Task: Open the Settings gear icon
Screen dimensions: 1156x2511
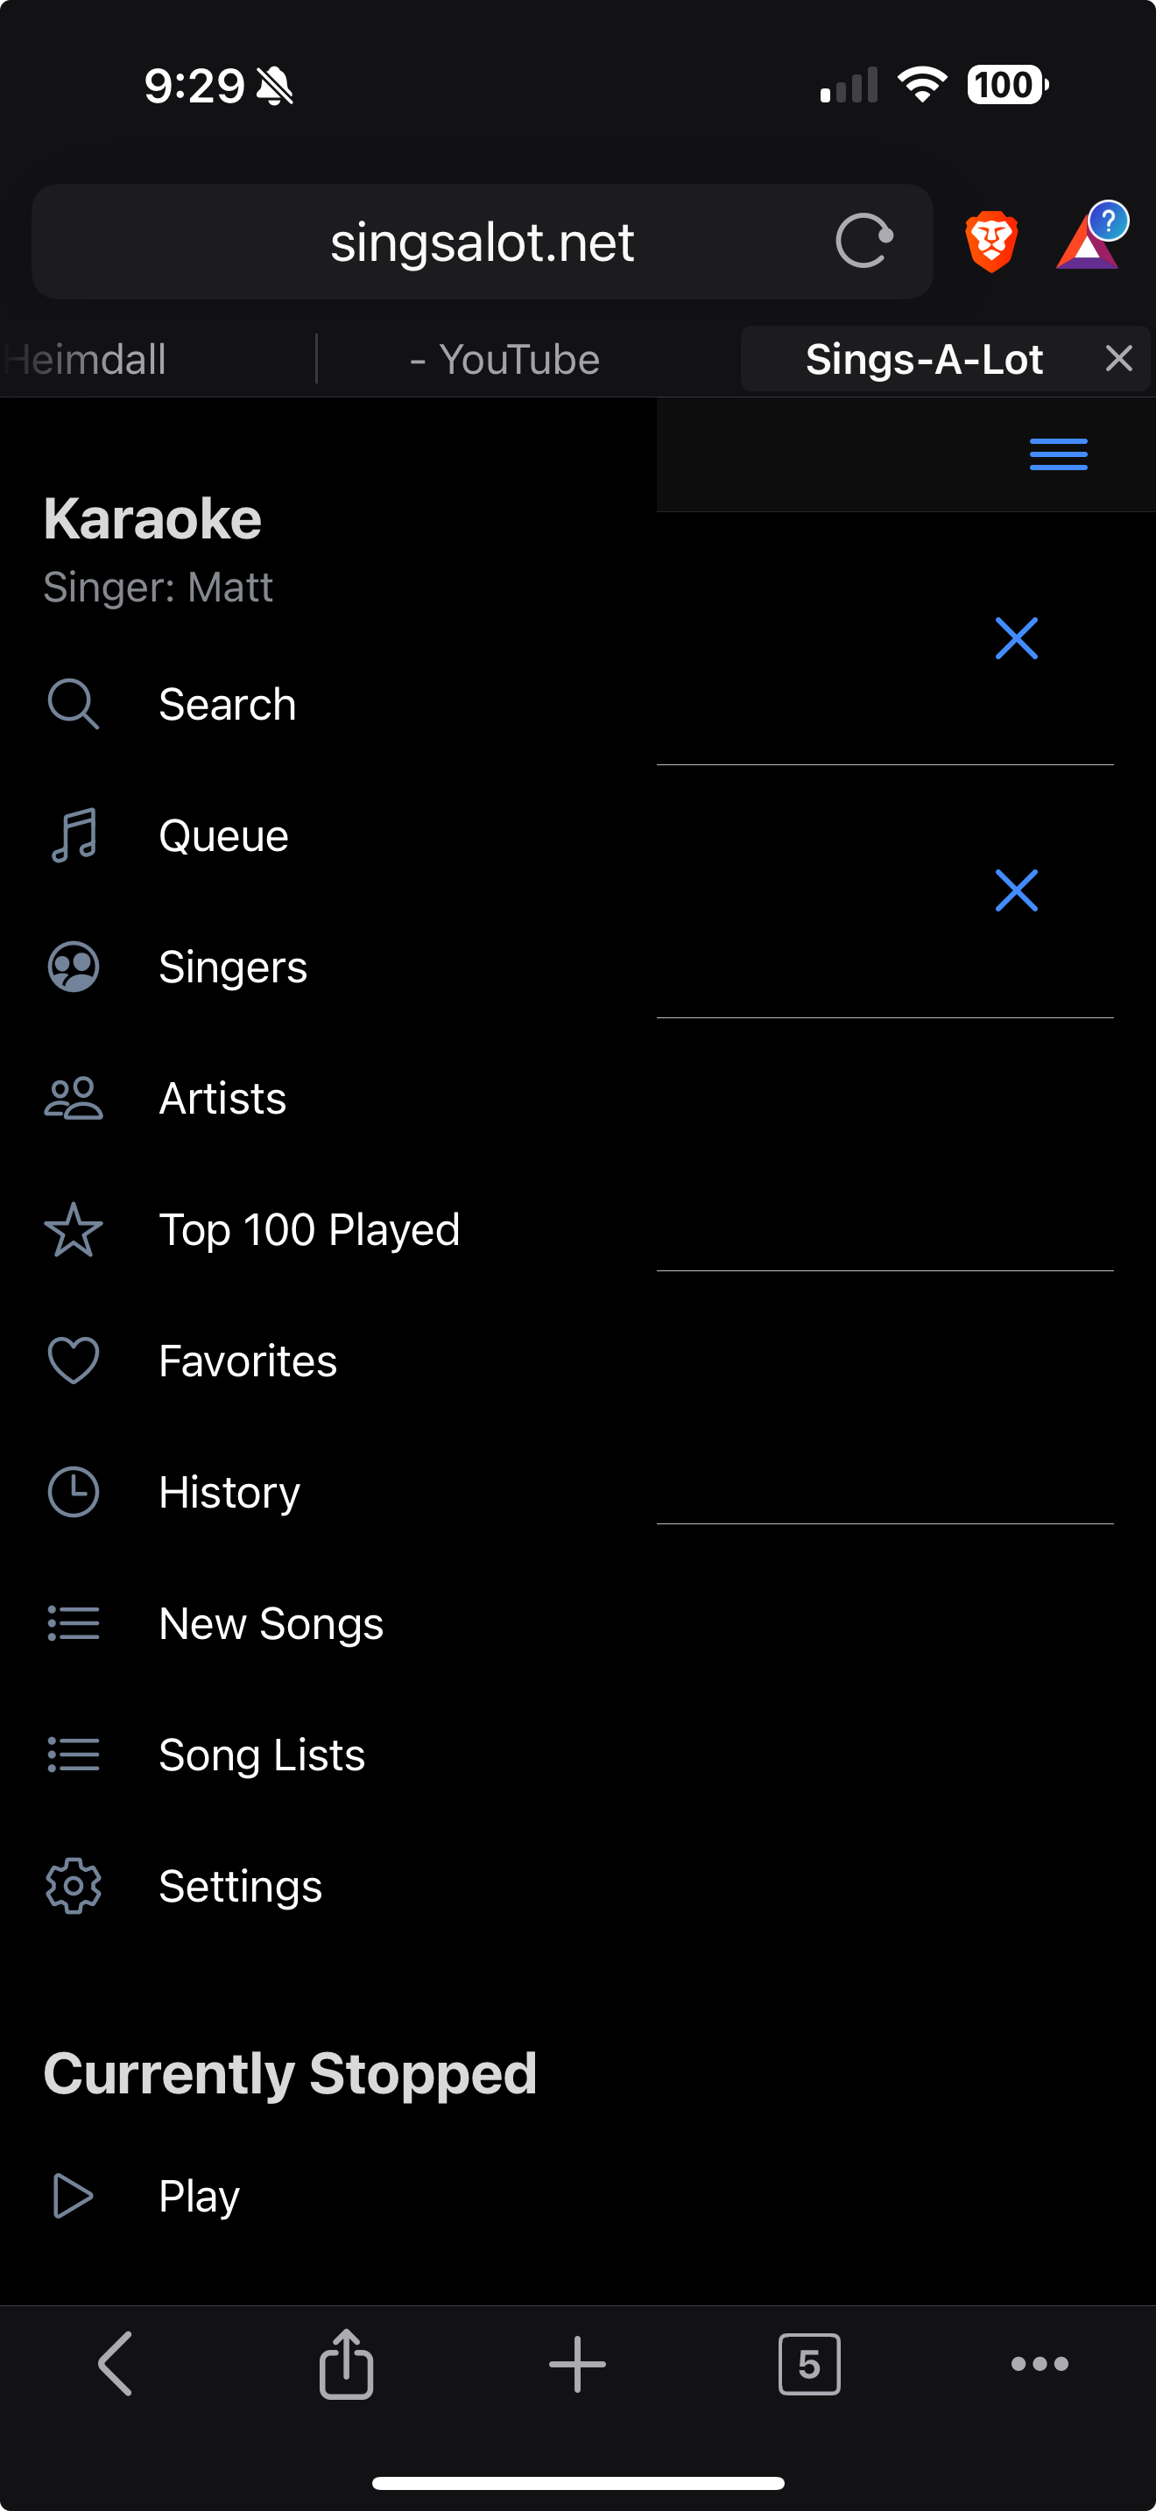Action: pos(73,1886)
